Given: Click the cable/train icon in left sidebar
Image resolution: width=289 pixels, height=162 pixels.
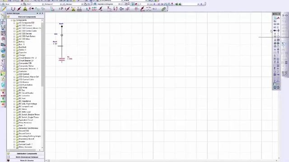Looking at the screenshot, I should click(3, 45).
